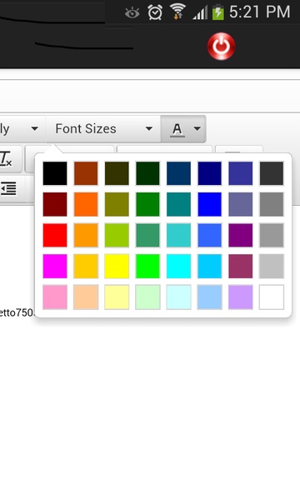Select the medium green swatch
Image resolution: width=300 pixels, height=500 pixels.
[x=147, y=204]
